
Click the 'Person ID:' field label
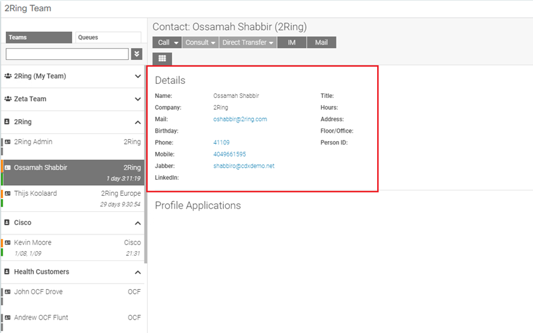[334, 143]
